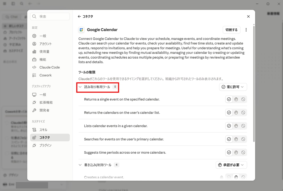This screenshot has height=191, width=283.
Task: Click the 切断する button
Action: [231, 30]
